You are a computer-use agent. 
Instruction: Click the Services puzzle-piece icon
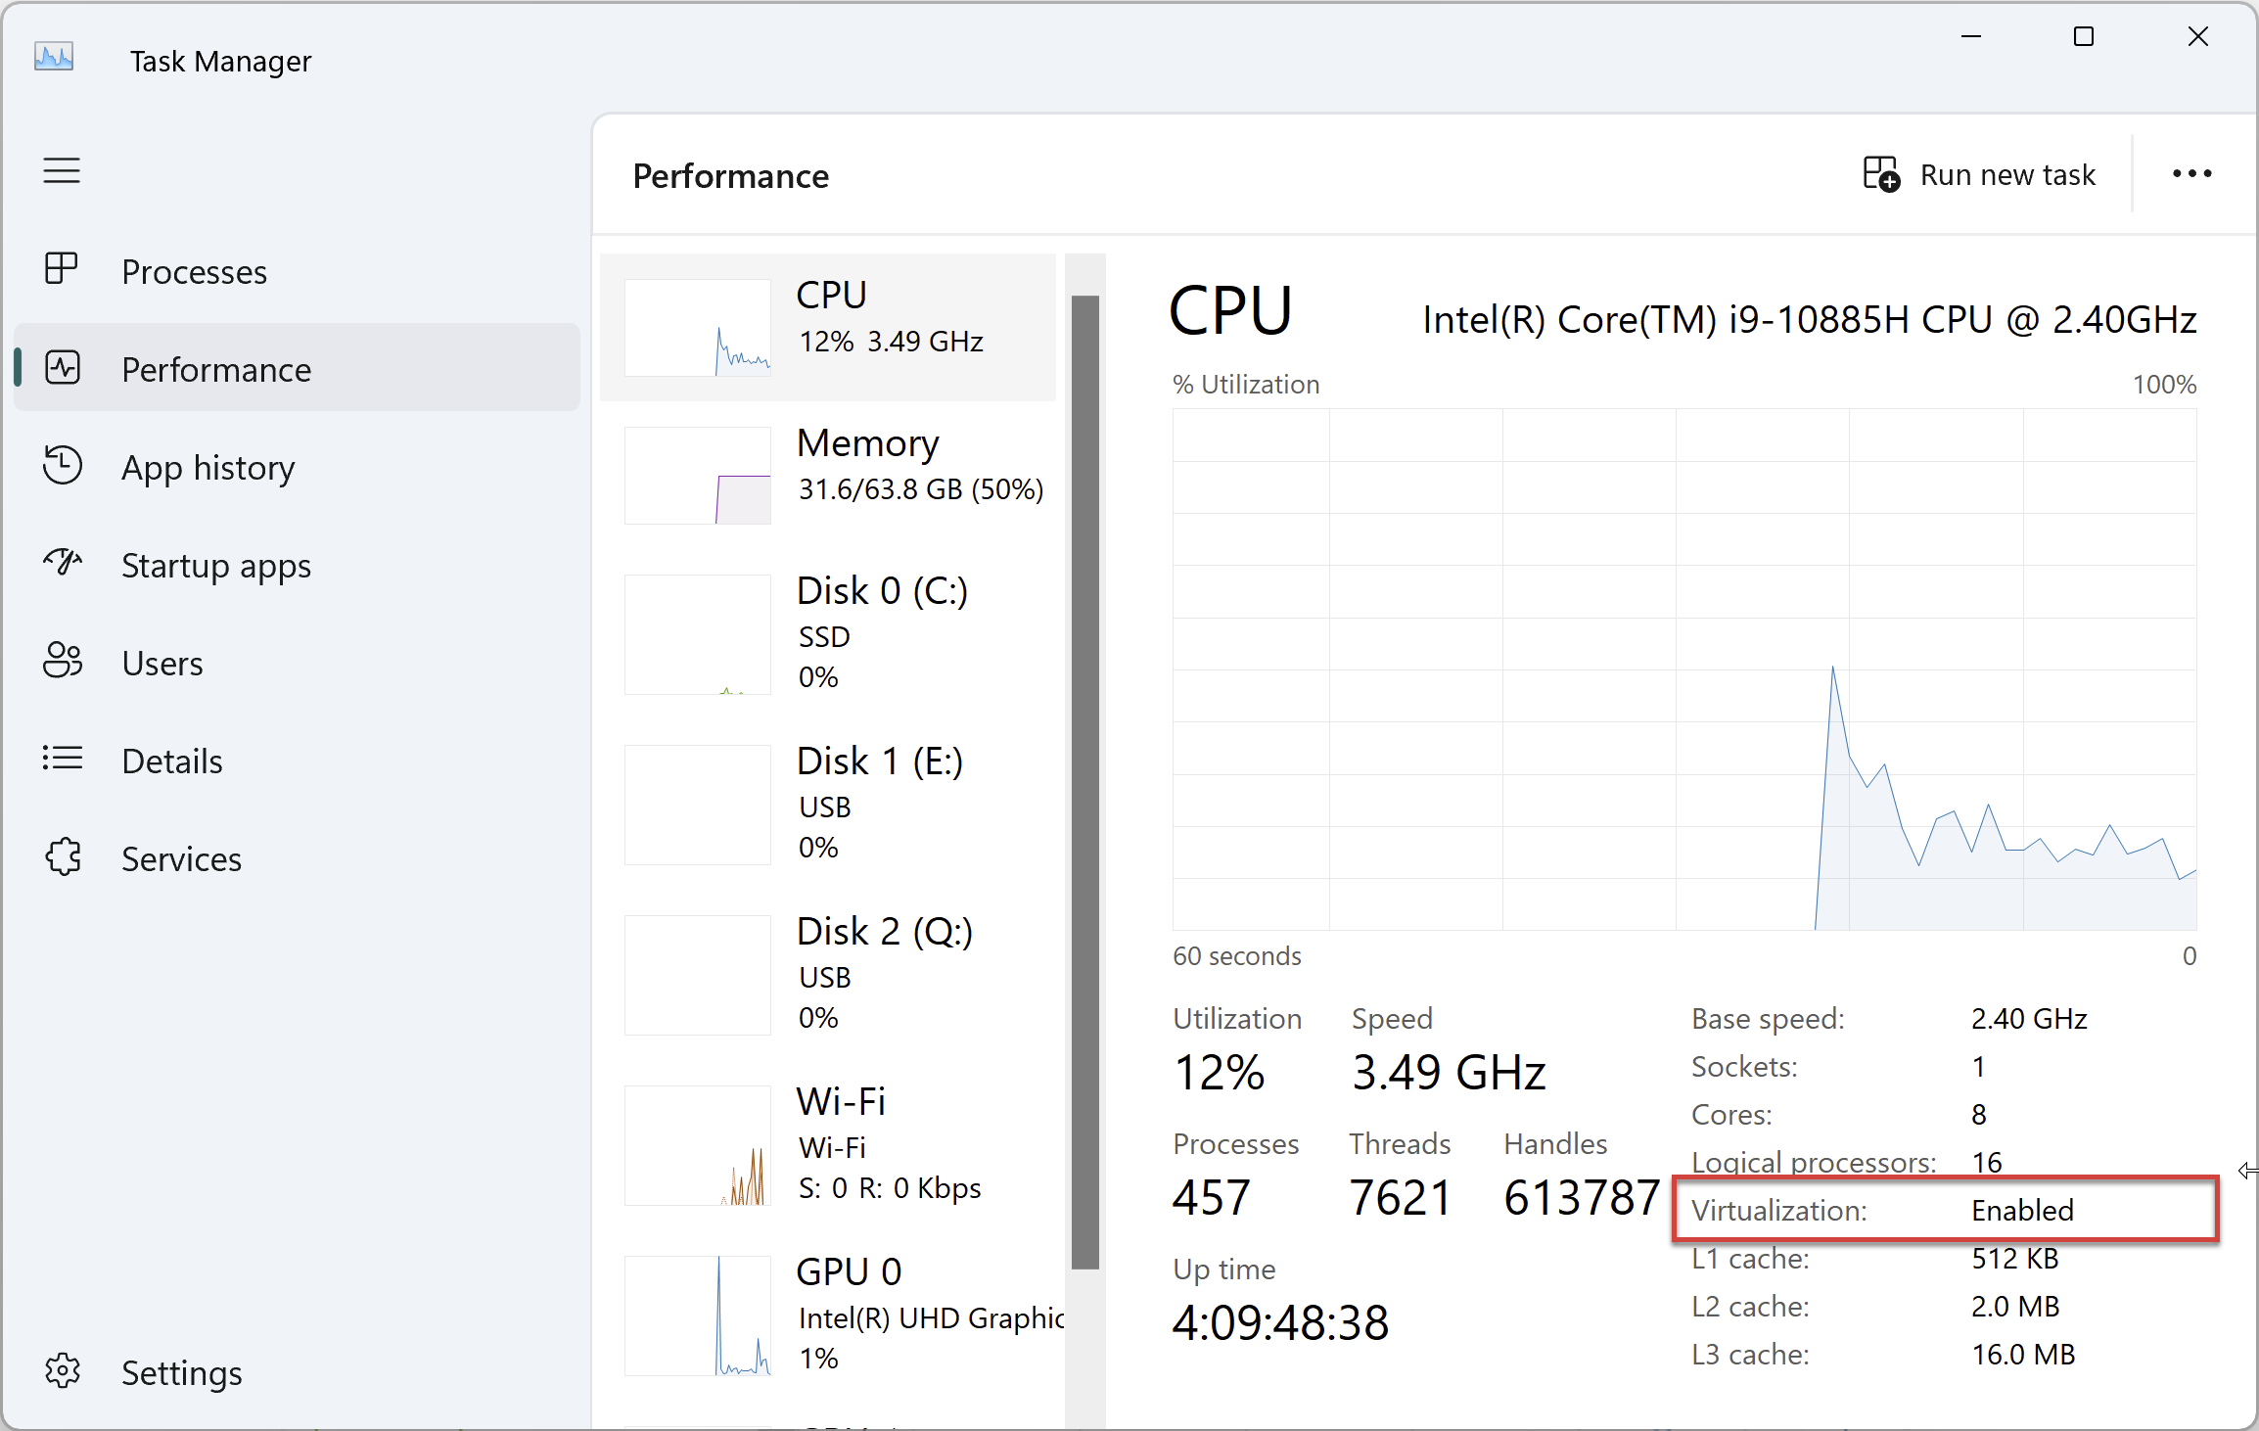(63, 857)
